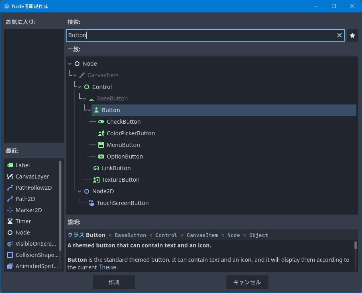The height and width of the screenshot is (293, 362).
Task: Click the CheckButton toggle icon
Action: coord(101,122)
